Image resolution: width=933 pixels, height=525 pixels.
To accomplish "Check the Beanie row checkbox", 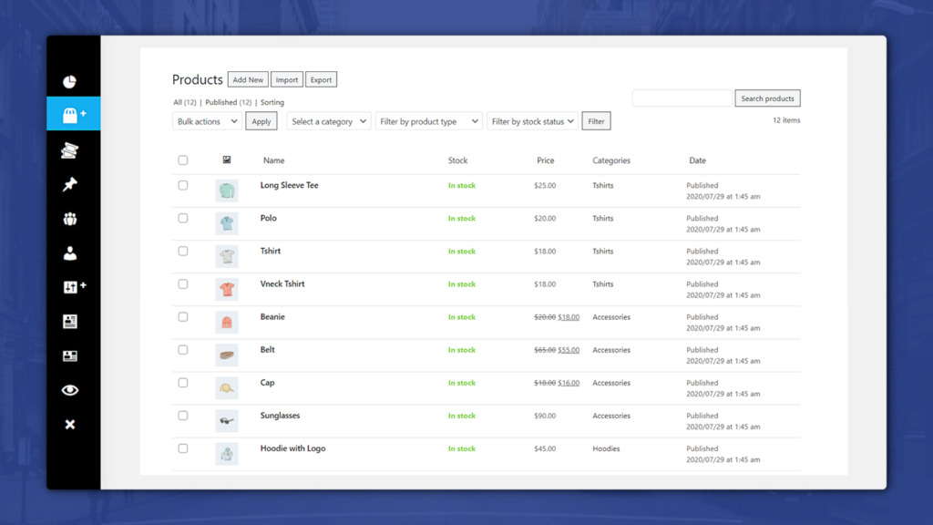I will pos(182,316).
